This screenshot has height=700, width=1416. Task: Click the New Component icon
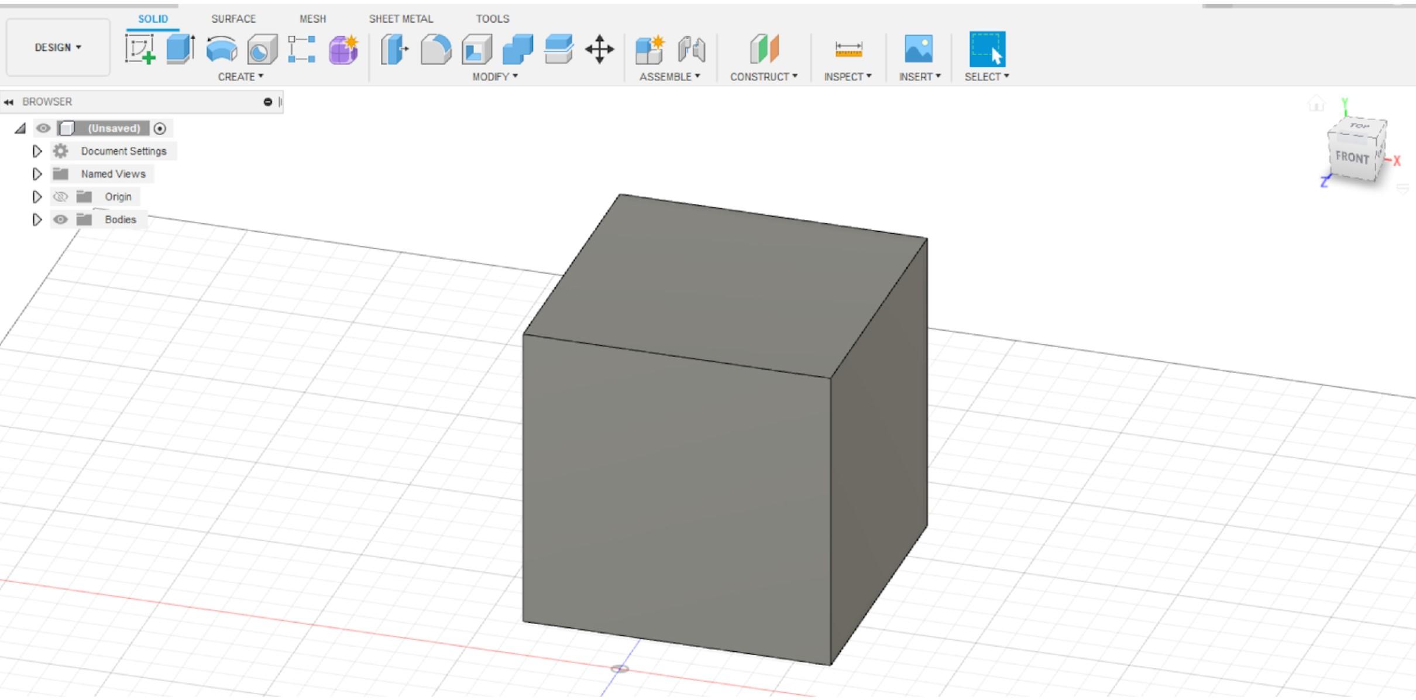click(x=650, y=50)
